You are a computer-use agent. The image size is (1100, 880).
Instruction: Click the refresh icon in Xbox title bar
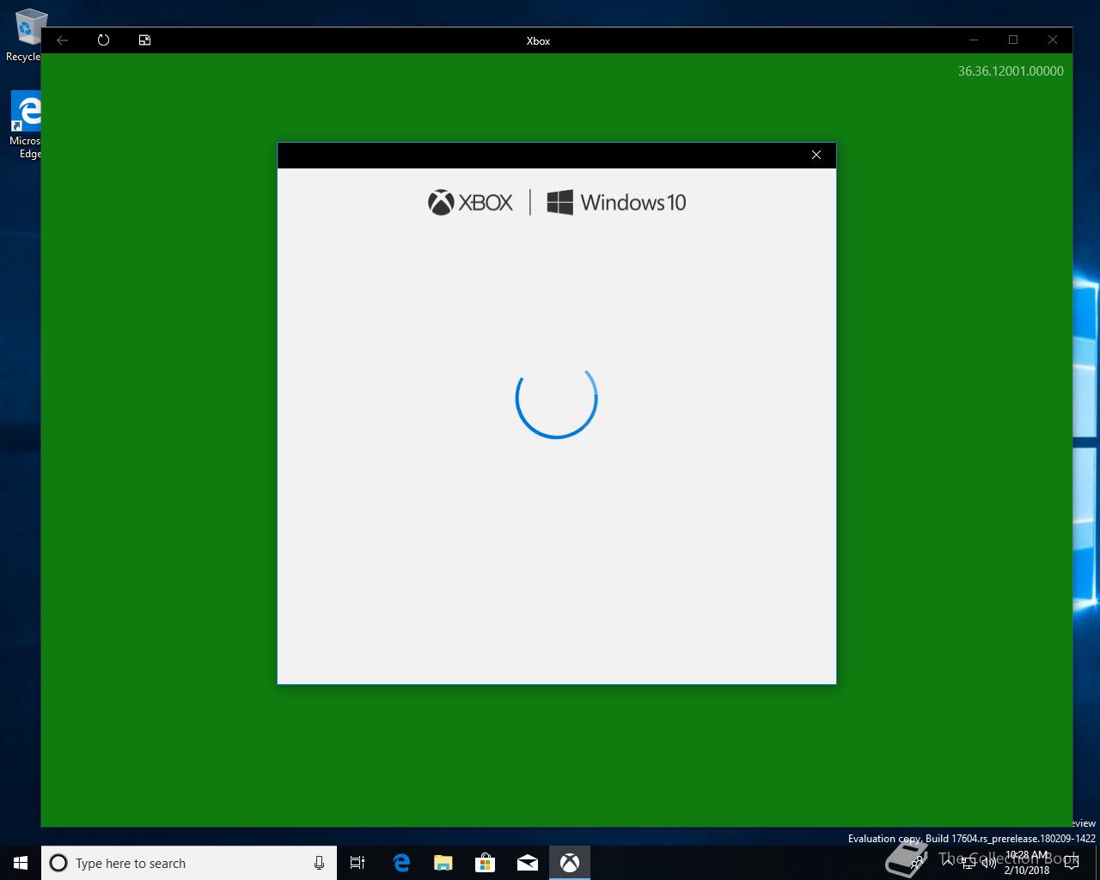coord(103,40)
